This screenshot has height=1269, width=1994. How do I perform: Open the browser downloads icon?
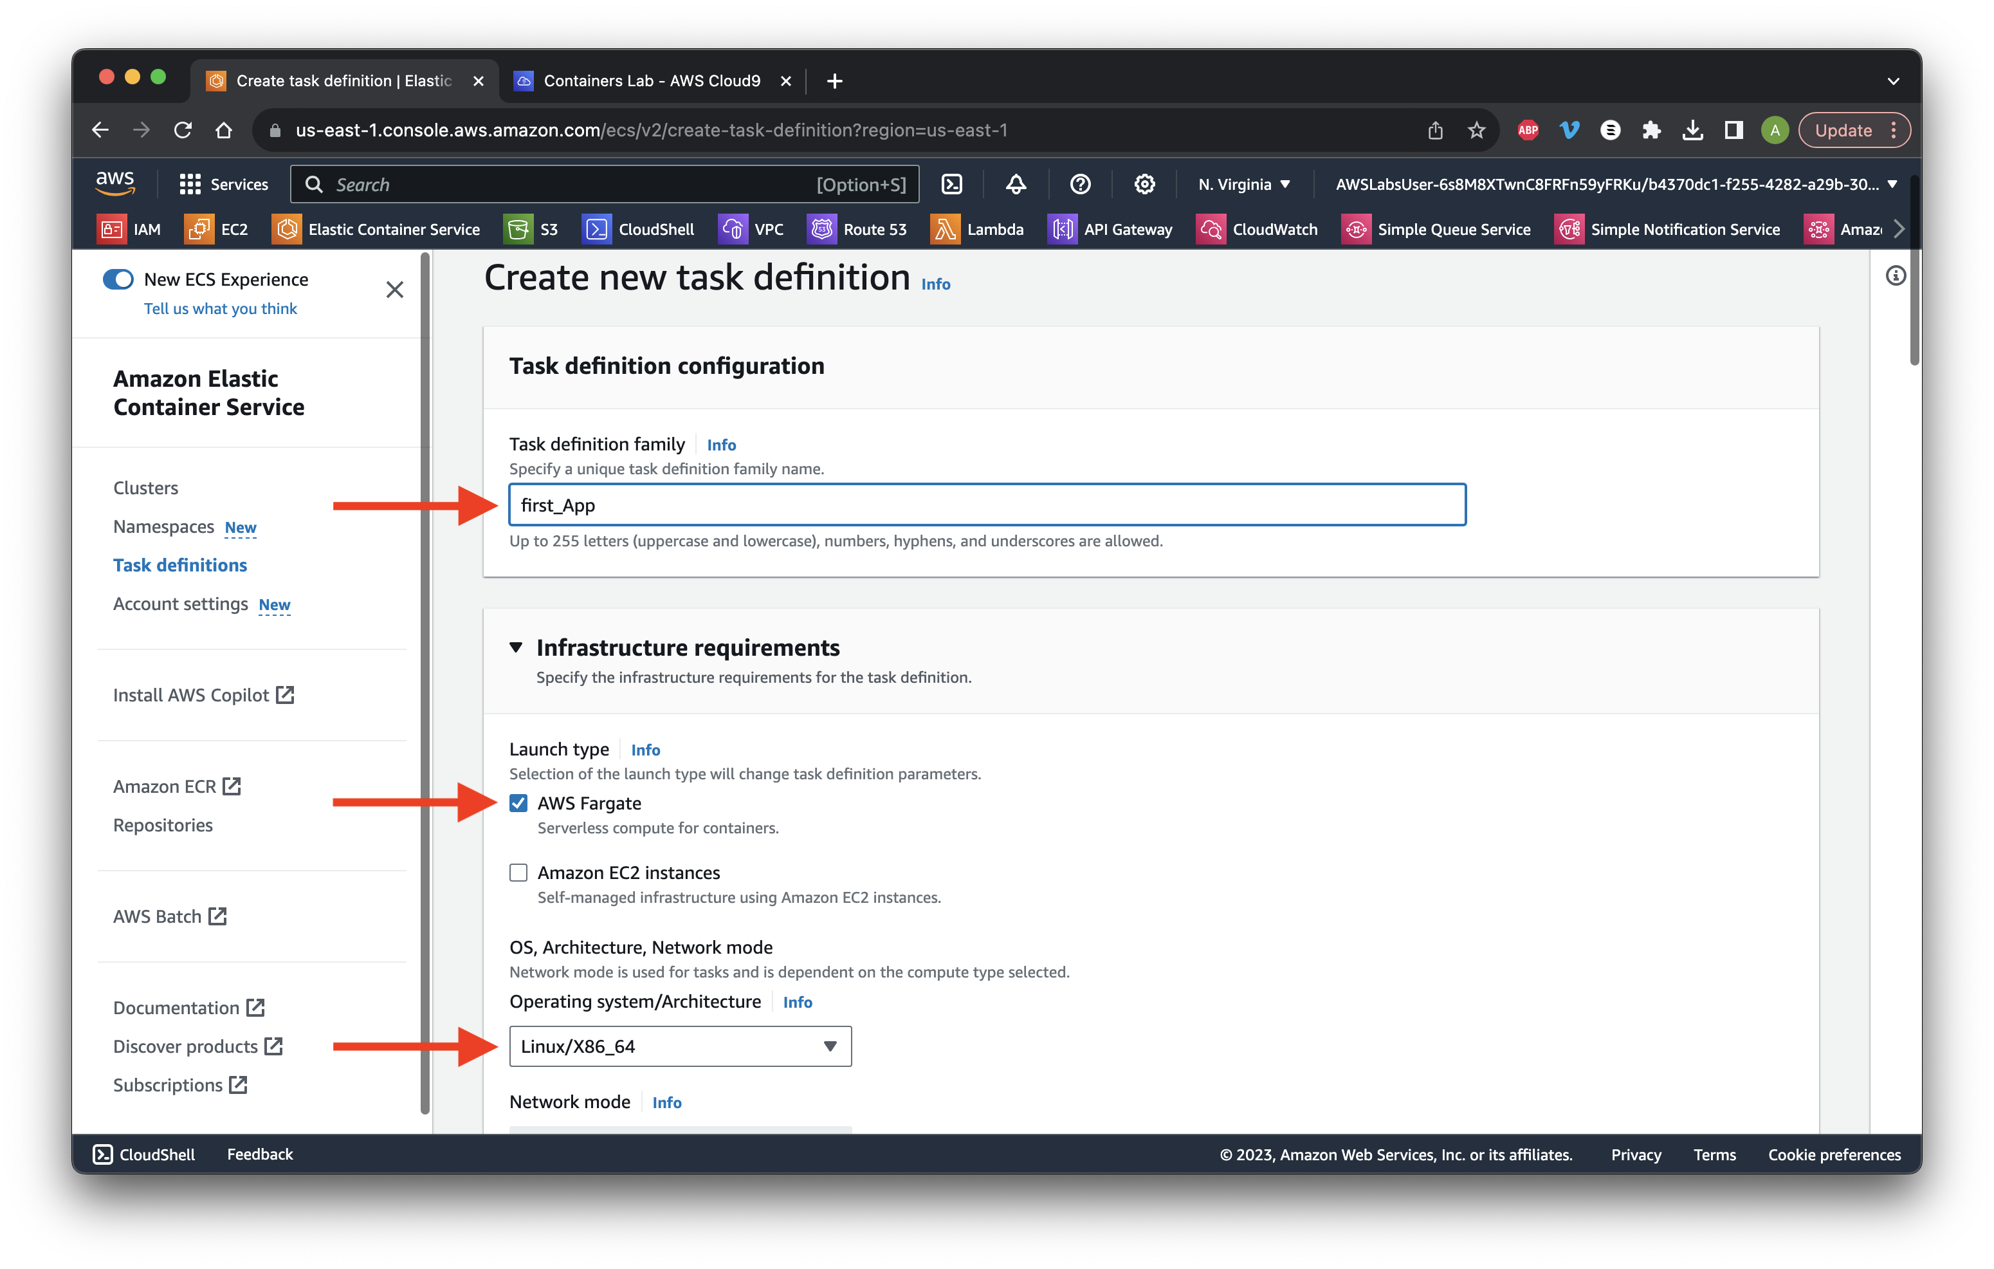[x=1692, y=130]
